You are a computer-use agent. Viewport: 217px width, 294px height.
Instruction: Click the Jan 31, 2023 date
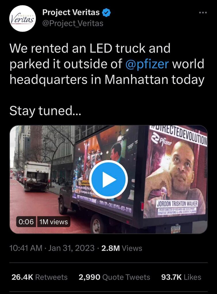pos(71,248)
